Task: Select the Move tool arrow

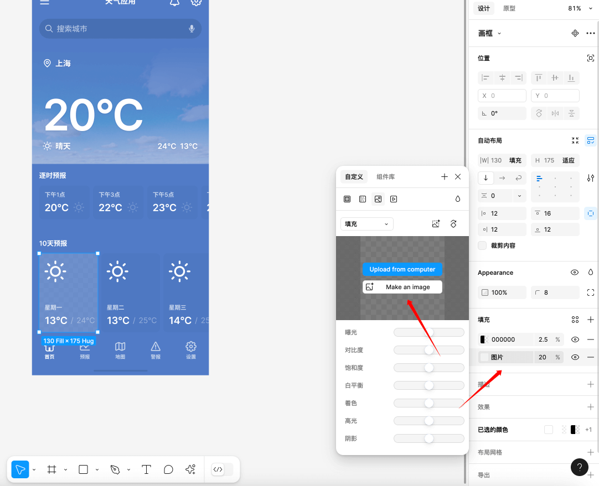Action: [20, 469]
